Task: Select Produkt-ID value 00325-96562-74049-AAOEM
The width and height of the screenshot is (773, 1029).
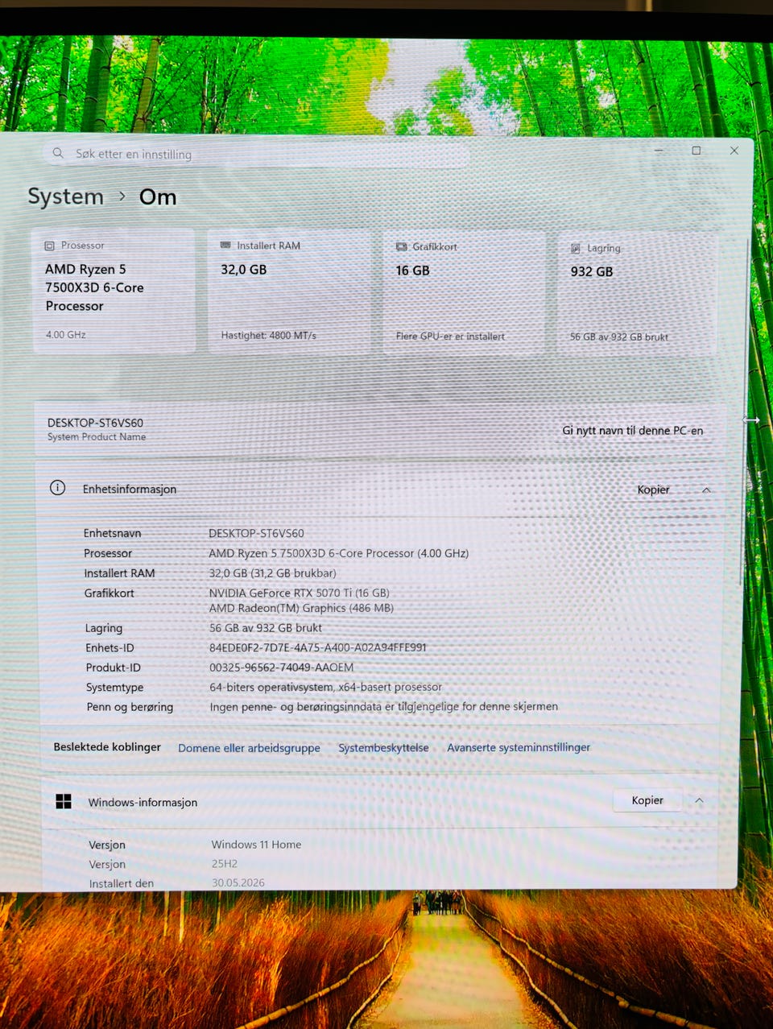Action: pyautogui.click(x=281, y=667)
